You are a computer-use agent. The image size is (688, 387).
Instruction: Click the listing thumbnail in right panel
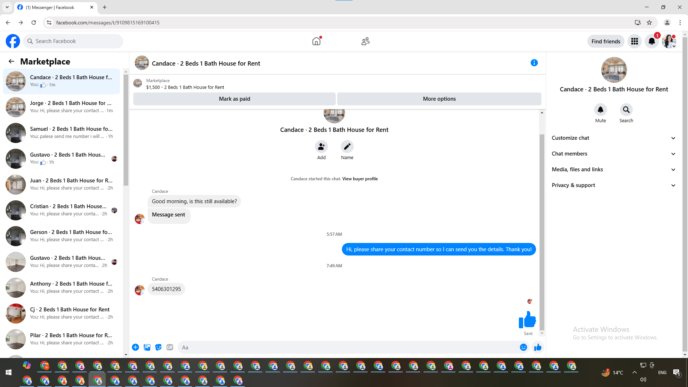click(614, 70)
